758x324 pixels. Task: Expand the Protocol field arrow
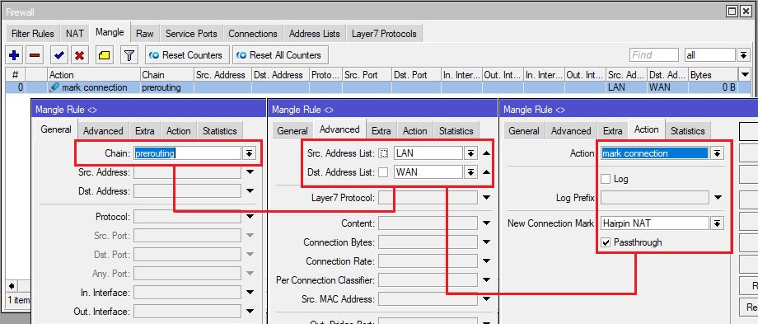click(250, 217)
